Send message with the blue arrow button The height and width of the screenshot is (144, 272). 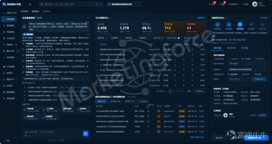[x=86, y=134]
